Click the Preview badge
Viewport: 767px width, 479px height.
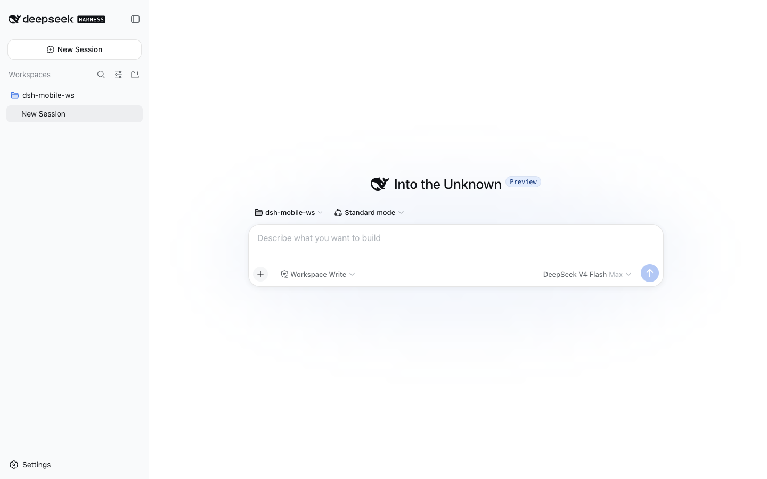click(523, 182)
